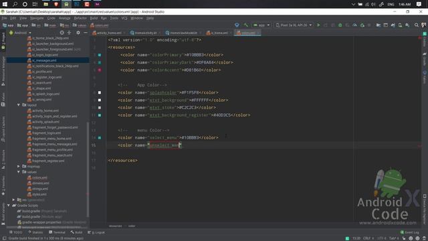Open the Build tool window button
Viewport: 428px width, 241px height.
coord(76,232)
